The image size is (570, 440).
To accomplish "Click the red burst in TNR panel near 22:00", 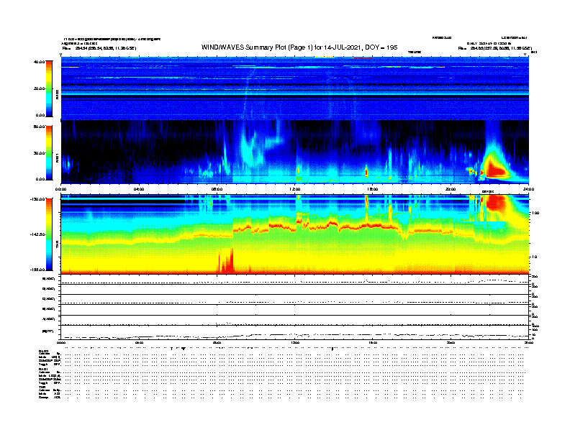I will (x=496, y=203).
